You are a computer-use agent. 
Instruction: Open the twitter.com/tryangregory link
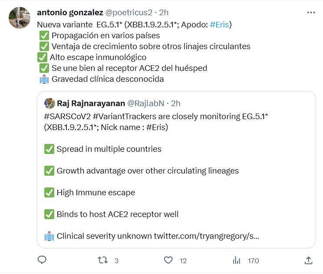pyautogui.click(x=207, y=236)
